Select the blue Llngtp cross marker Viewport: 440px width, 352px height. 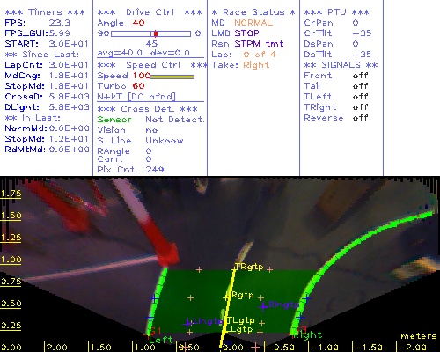pos(187,323)
